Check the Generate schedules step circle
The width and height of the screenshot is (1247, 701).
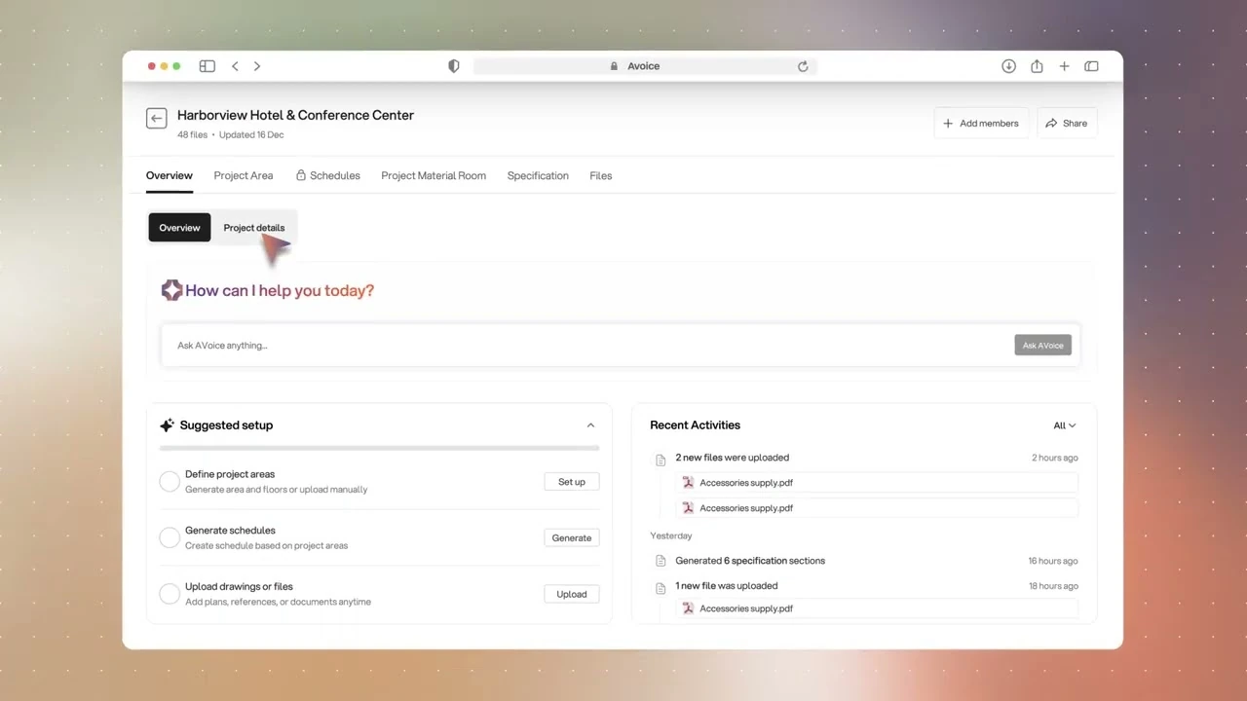click(170, 537)
